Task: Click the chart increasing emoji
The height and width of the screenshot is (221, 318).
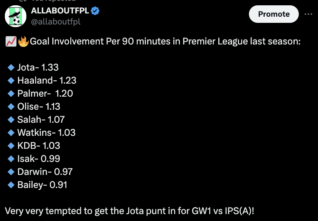Action: click(11, 41)
